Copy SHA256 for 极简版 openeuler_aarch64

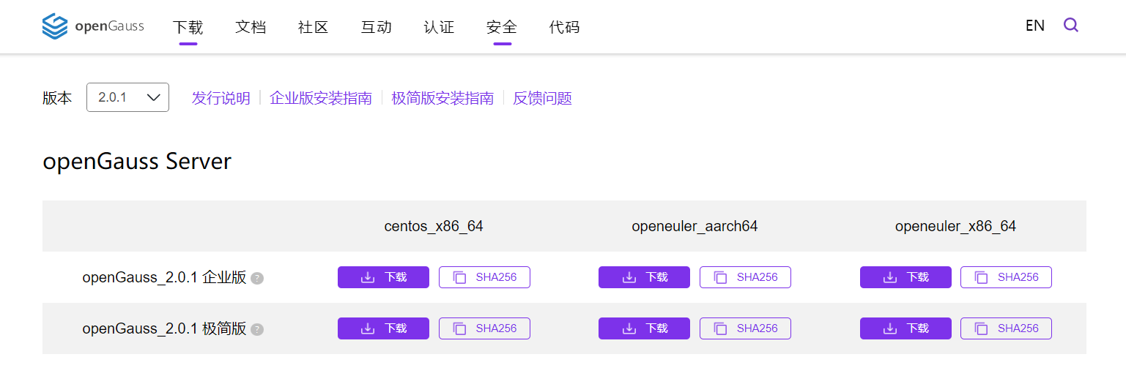[745, 328]
